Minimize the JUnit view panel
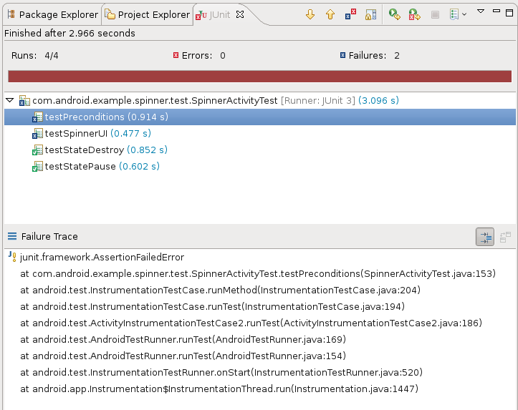The width and height of the screenshot is (518, 410). tap(497, 11)
